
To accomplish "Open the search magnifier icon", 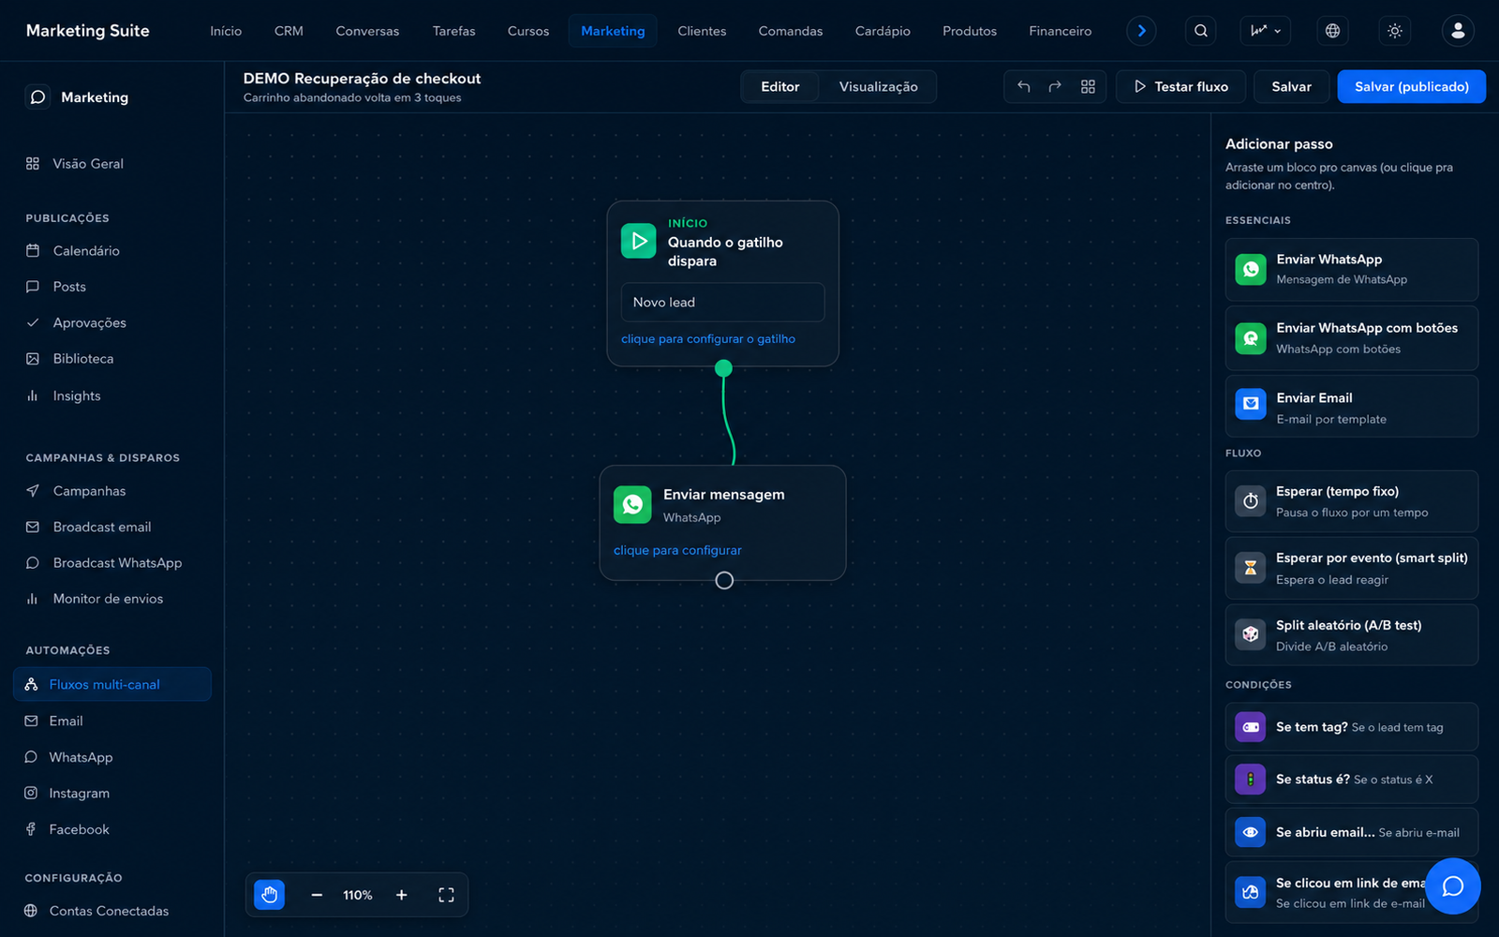I will [x=1201, y=31].
